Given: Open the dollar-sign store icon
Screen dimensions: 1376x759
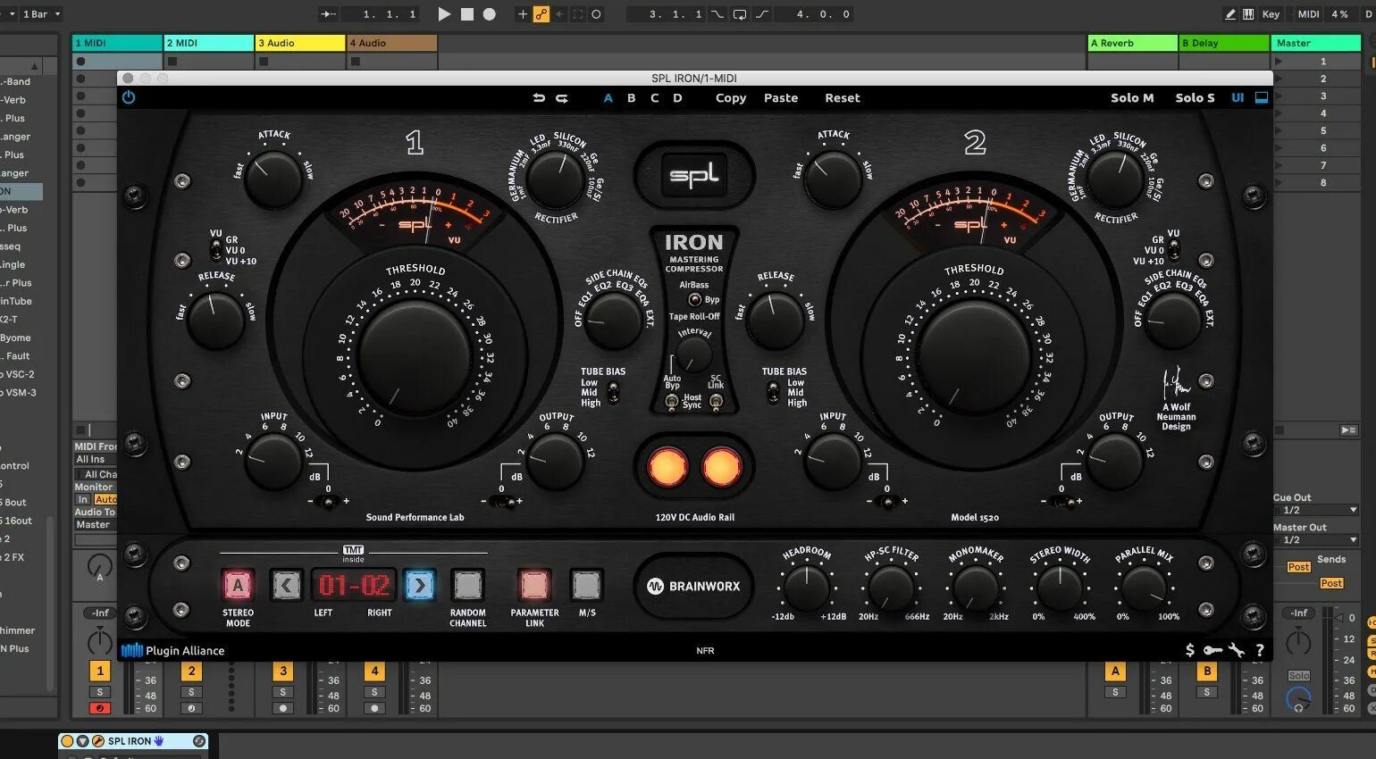Looking at the screenshot, I should [1189, 650].
